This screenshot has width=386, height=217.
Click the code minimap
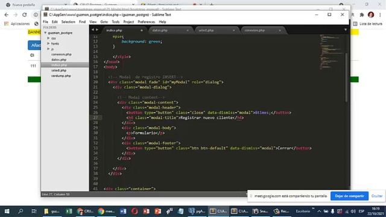click(x=331, y=52)
